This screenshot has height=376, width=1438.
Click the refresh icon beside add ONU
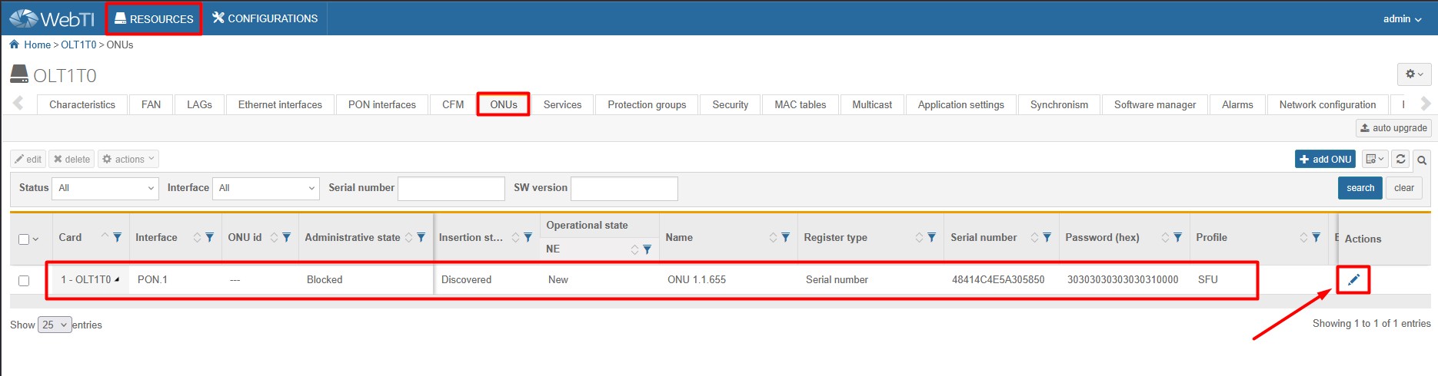pos(1400,160)
